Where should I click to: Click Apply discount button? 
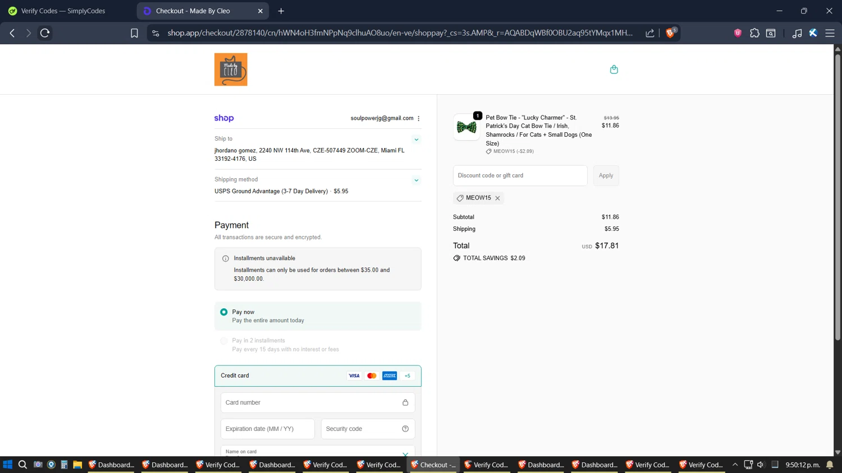[x=606, y=175]
